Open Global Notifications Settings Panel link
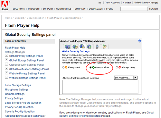Screen dimensions: 161x118 point(29,69)
